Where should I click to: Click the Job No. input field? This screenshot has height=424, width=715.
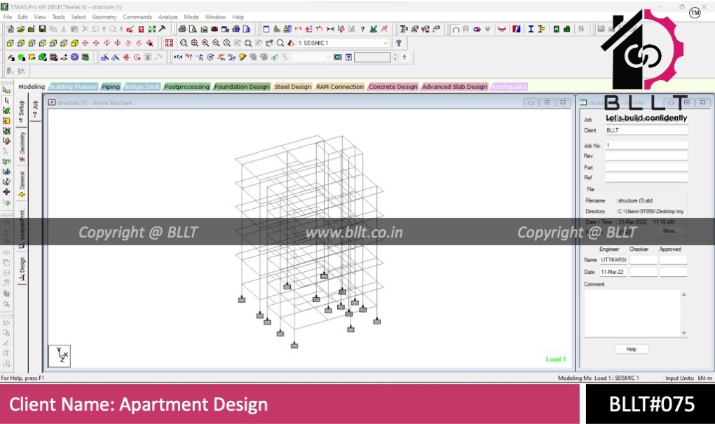[x=646, y=146]
